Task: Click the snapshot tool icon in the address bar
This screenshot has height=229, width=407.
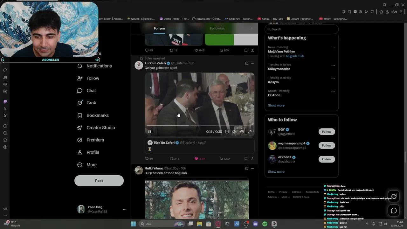Action: [349, 12]
